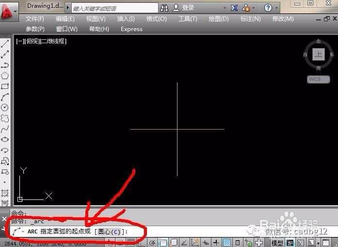Screen dimensions: 338x247
Task: Open the 文件(F) menu
Action: (35, 19)
